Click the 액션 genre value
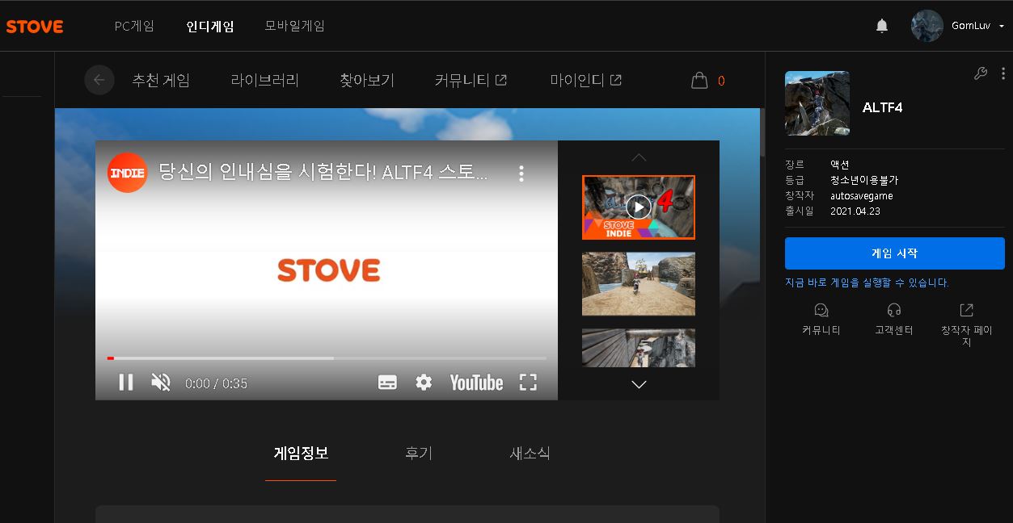Image resolution: width=1013 pixels, height=523 pixels. 840,165
